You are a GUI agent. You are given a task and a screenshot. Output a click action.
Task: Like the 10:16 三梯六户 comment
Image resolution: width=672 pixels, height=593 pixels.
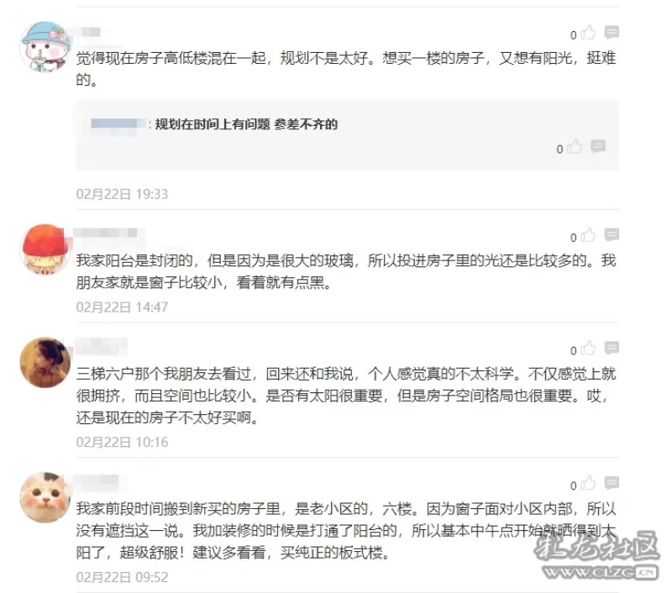588,349
